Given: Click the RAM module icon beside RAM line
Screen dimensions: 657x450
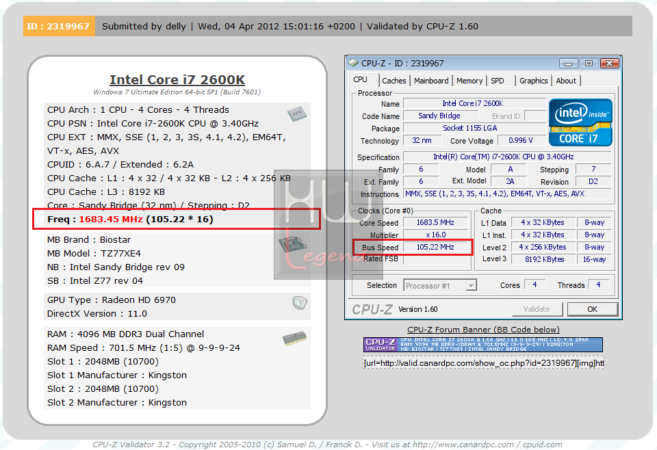Looking at the screenshot, I should [294, 339].
